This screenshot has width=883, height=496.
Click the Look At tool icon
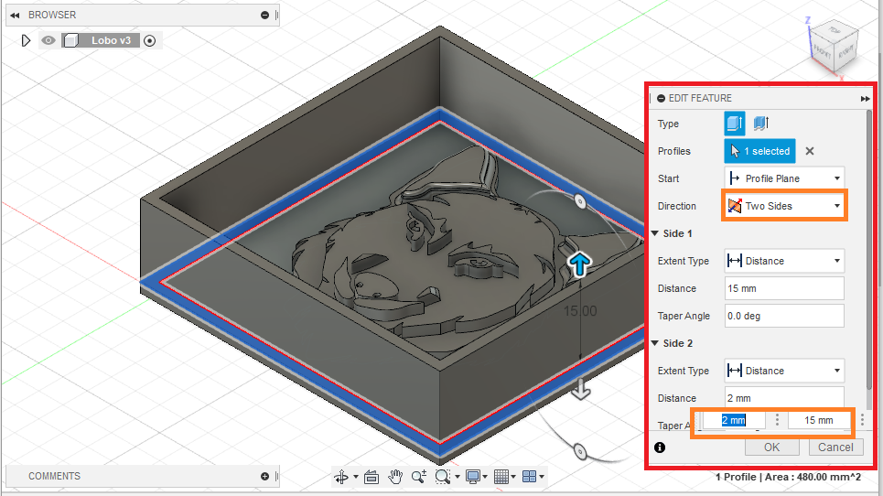(x=372, y=477)
